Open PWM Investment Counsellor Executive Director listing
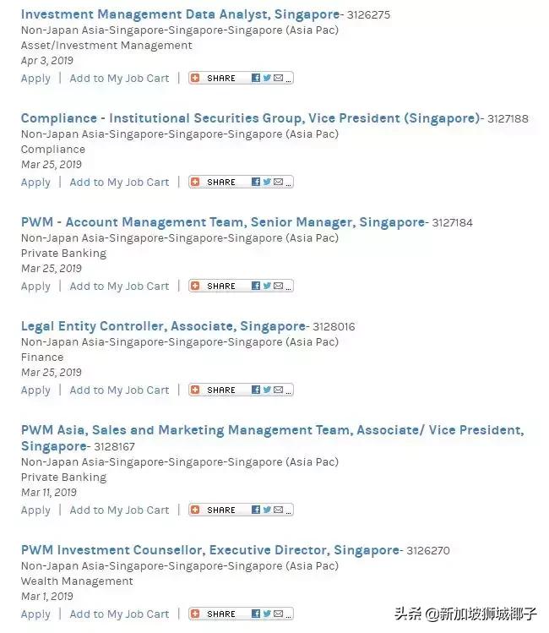Viewport: 549px width, 633px height. (x=209, y=550)
